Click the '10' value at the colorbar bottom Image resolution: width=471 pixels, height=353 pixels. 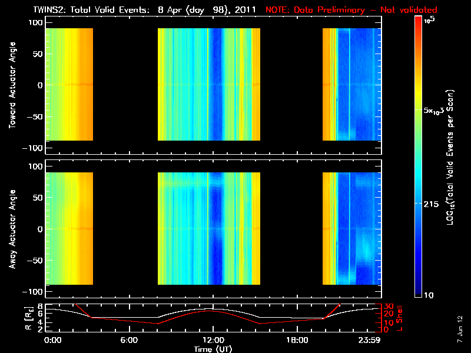(x=429, y=295)
